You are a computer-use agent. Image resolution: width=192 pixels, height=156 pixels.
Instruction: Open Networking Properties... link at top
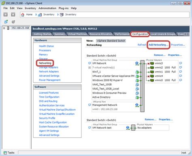tap(178, 45)
